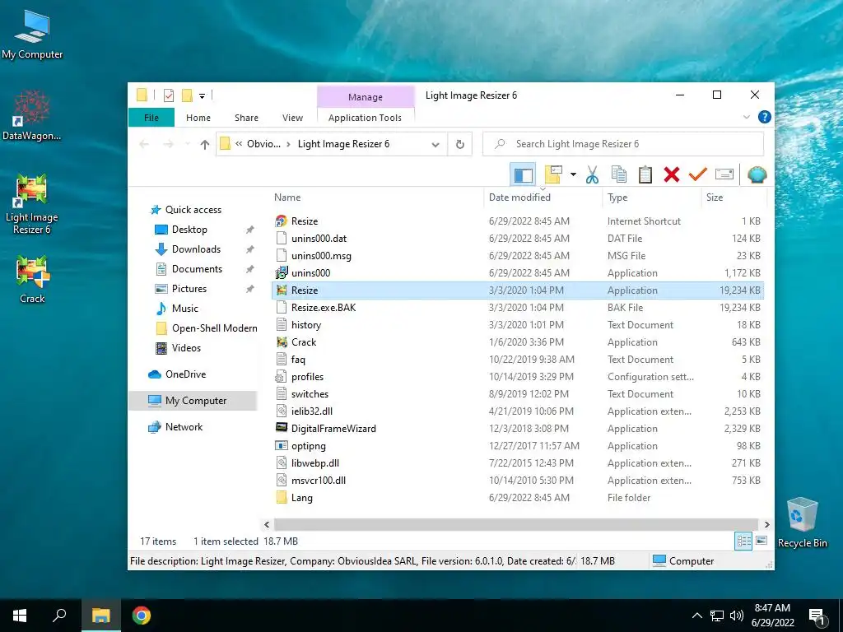Click the Help question mark icon
Image resolution: width=843 pixels, height=632 pixels.
pyautogui.click(x=764, y=117)
